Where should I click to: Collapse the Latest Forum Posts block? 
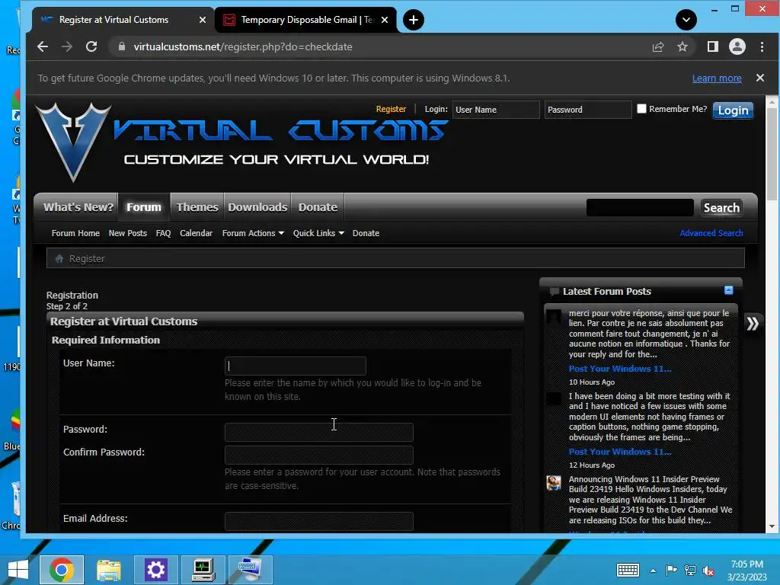click(729, 290)
